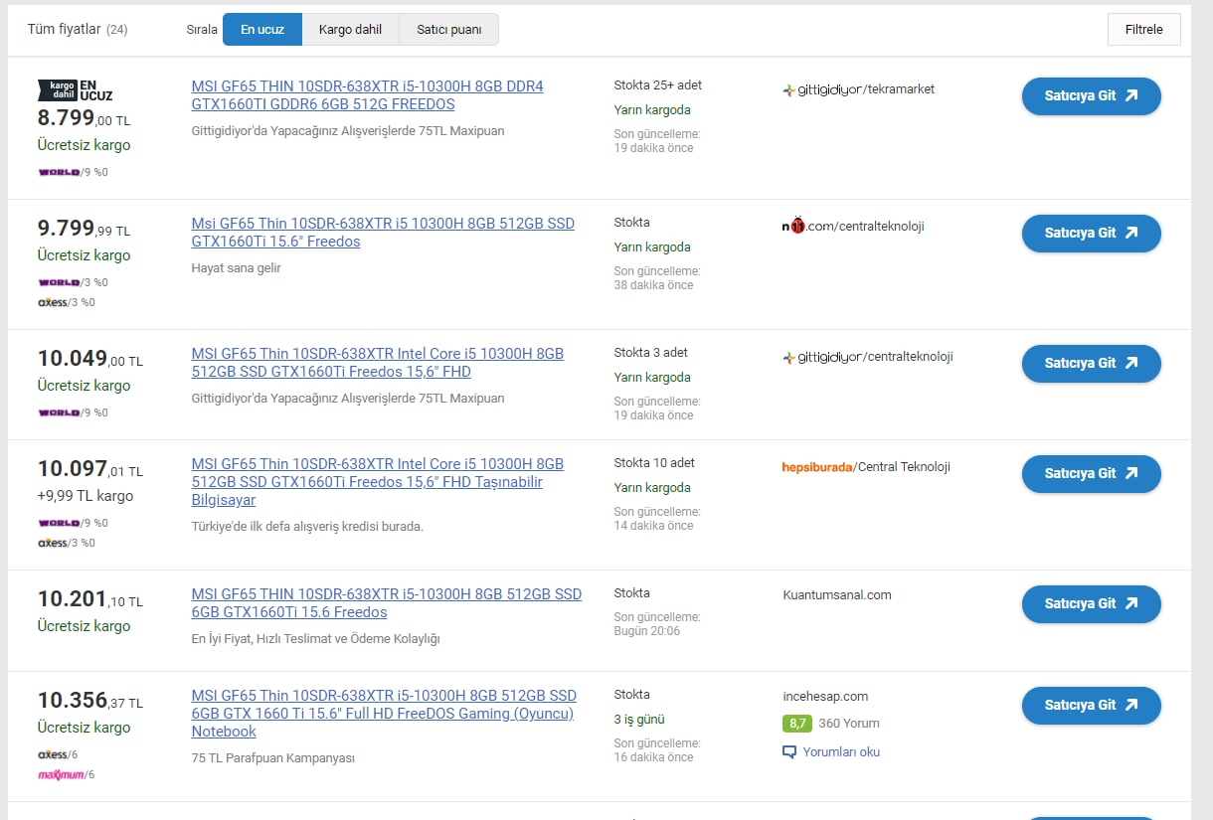The height and width of the screenshot is (820, 1213).
Task: Click World card icon under 9.799 TL
Action: [59, 282]
